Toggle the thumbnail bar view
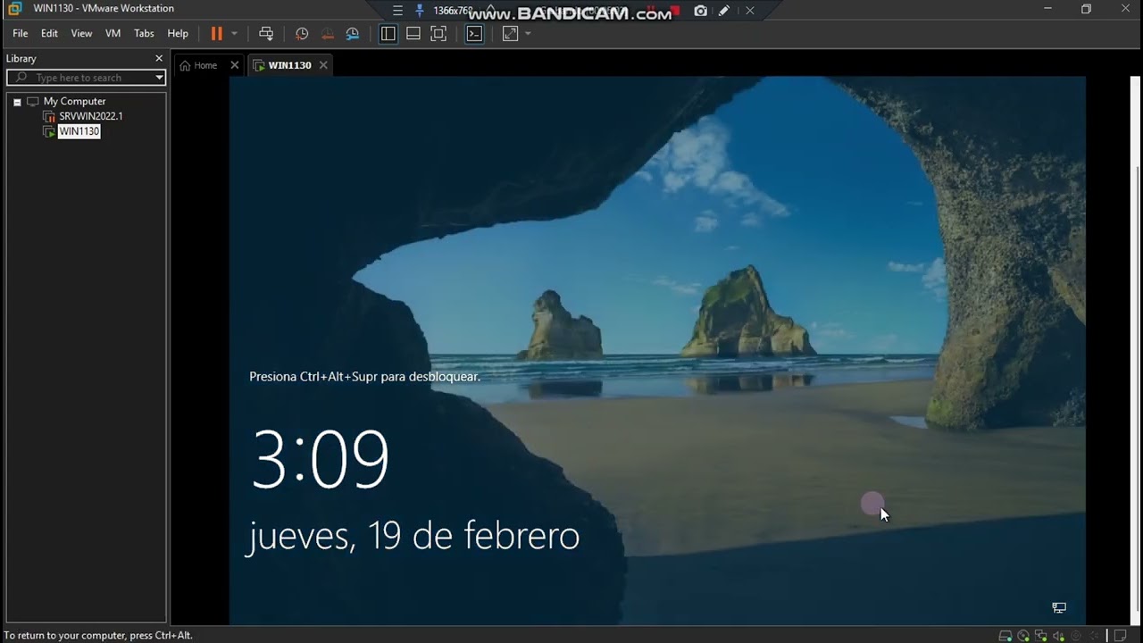1143x643 pixels. pos(413,33)
